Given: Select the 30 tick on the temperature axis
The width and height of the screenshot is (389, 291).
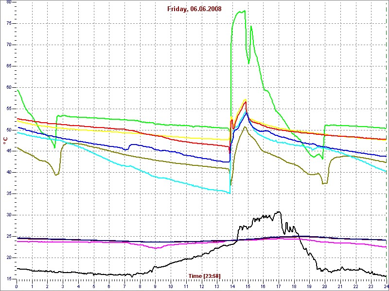Looking at the screenshot, I should click(9, 215).
